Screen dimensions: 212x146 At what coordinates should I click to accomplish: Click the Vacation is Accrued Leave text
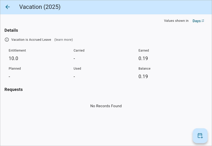[x=31, y=40]
